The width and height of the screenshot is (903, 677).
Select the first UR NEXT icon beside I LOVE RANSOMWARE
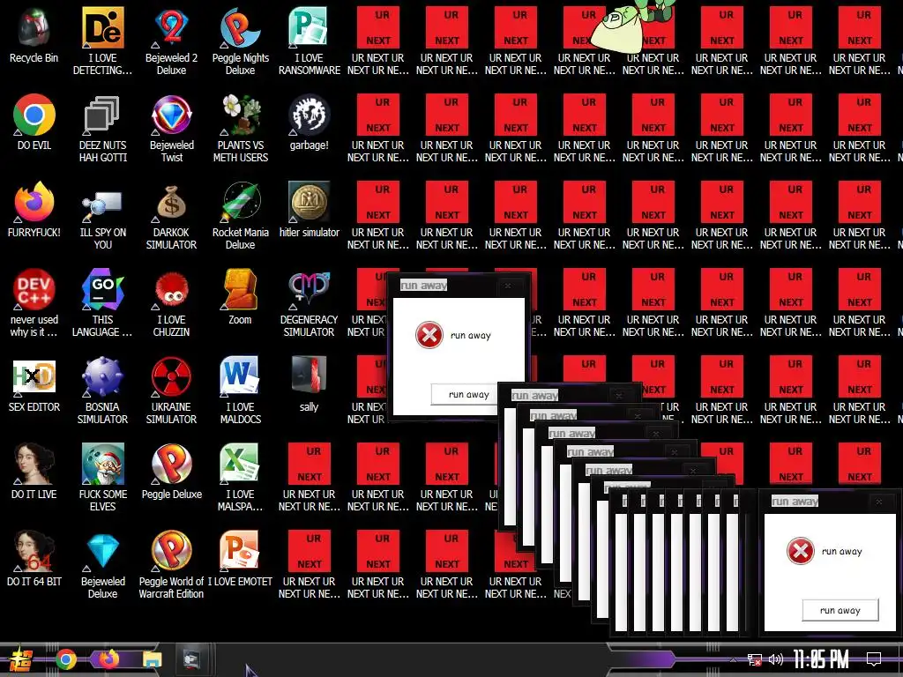coord(377,27)
